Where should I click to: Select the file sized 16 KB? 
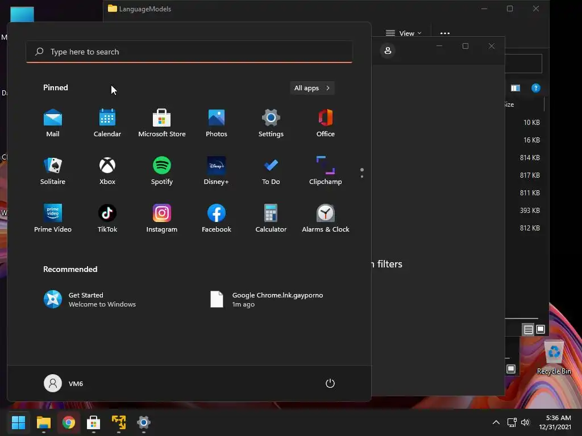point(531,140)
